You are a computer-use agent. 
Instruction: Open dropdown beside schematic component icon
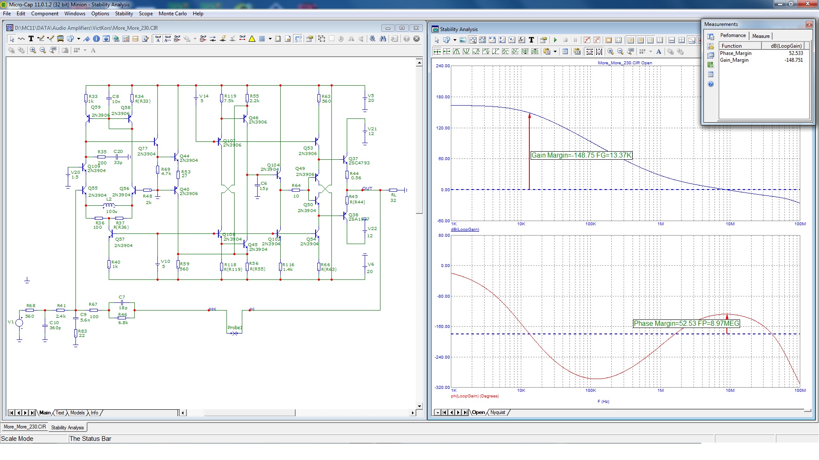click(78, 39)
